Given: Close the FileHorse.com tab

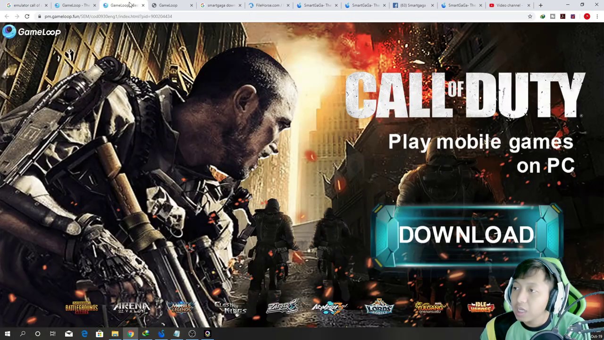Looking at the screenshot, I should click(x=288, y=5).
